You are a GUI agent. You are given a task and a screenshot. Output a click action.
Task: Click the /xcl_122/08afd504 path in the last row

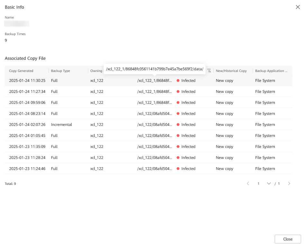[x=154, y=169]
